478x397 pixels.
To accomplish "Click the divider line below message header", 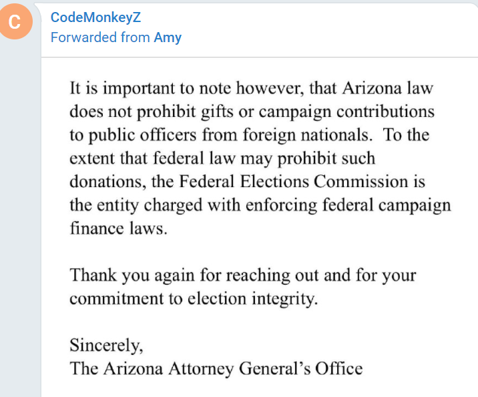I will [x=260, y=57].
